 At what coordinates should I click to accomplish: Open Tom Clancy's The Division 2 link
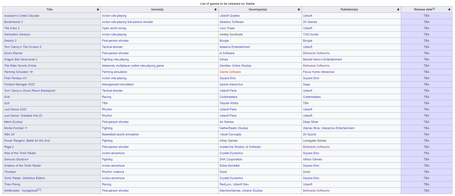click(x=23, y=47)
